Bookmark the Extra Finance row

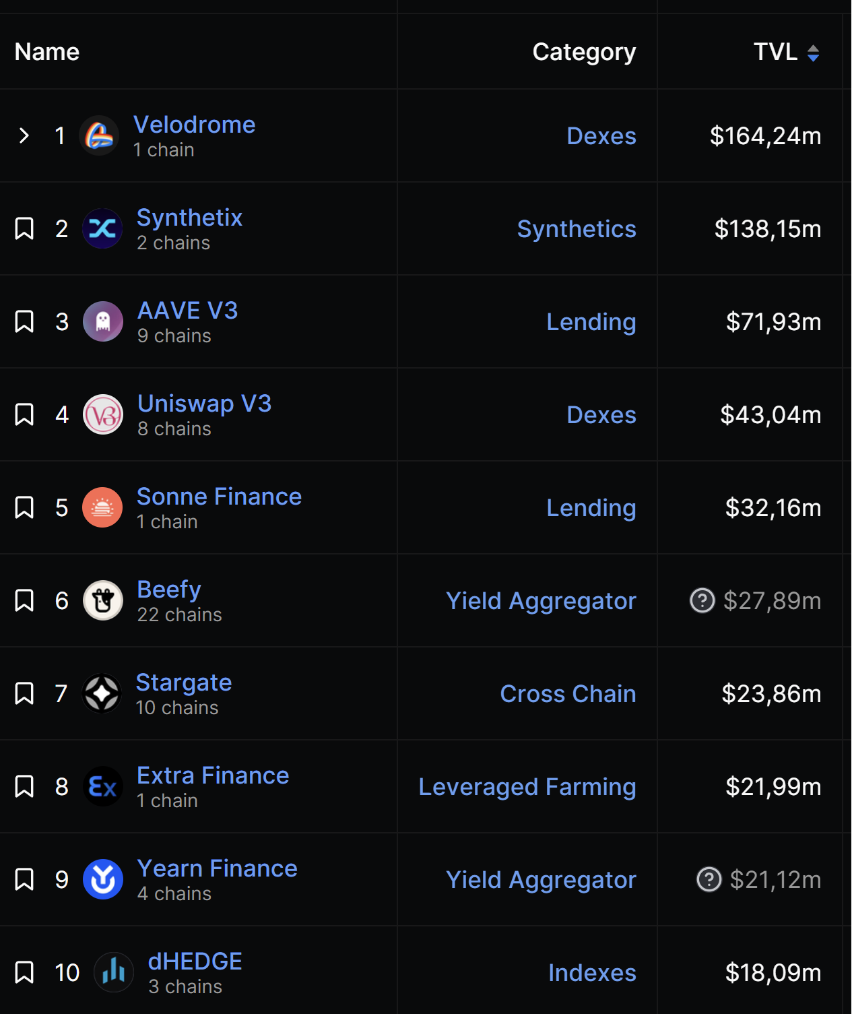click(24, 786)
